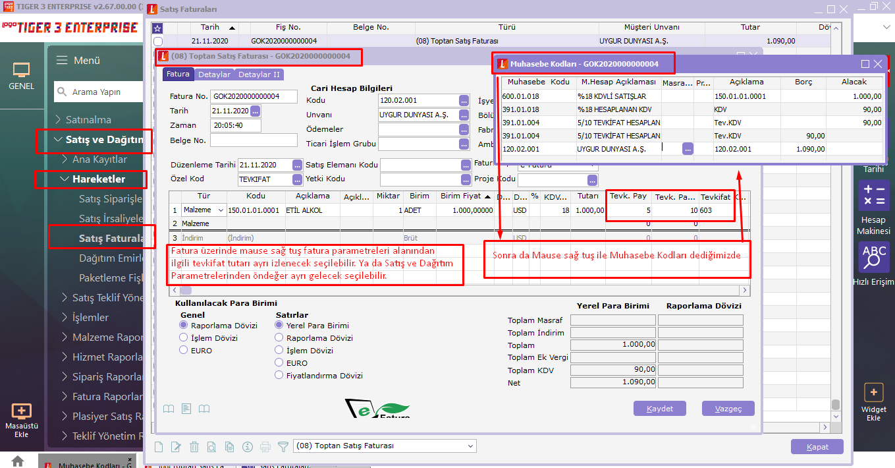Expand the Satınalma menu node
Screen dimensions: 895x468
58,120
